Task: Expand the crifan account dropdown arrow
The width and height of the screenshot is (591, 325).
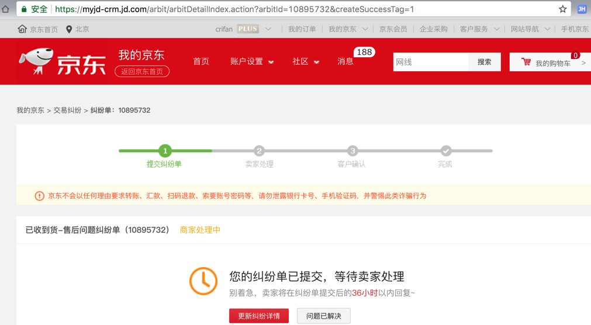Action: pyautogui.click(x=268, y=29)
